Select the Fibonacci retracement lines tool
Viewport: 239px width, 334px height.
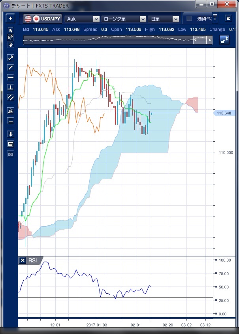11,121
